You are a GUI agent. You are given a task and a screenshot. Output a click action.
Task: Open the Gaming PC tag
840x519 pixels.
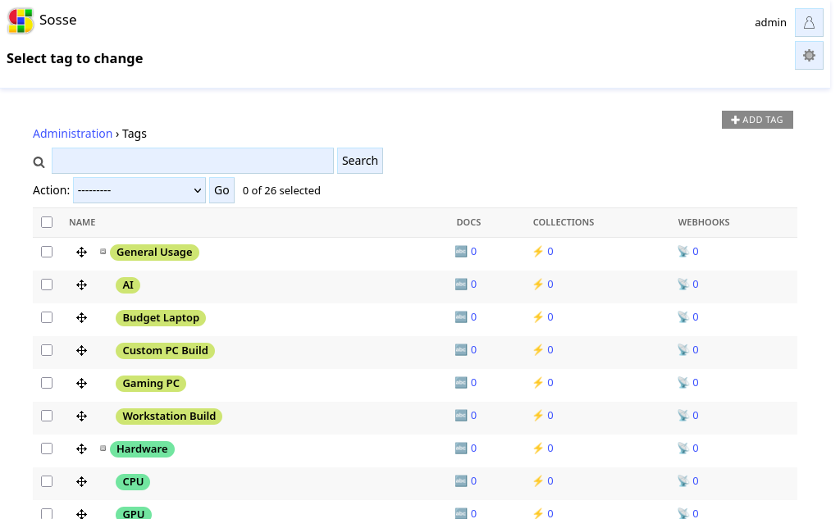[x=151, y=384]
